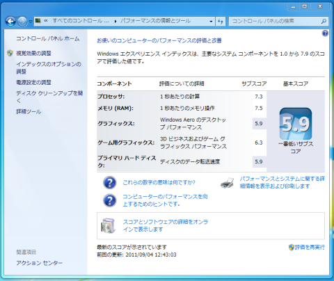This screenshot has width=334, height=281.
Task: Open help with the blue question icon
Action: click(325, 33)
